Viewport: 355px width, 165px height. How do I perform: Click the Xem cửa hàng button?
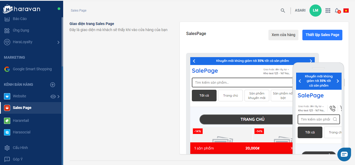pos(283,35)
